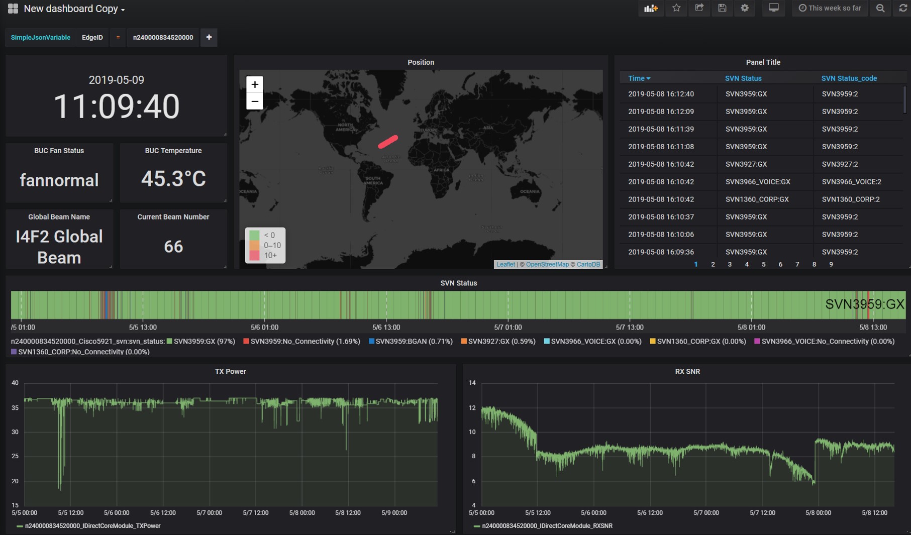Toggle SVN1360_CORP:No_Connectivity legend series

point(80,352)
